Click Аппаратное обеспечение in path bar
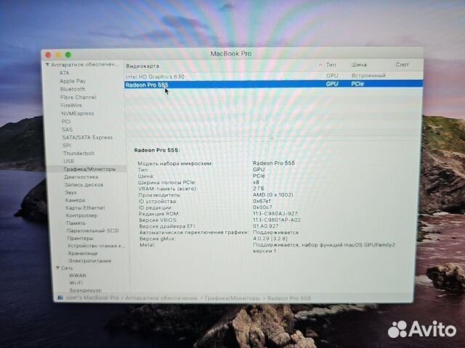465x348 pixels. (x=161, y=298)
